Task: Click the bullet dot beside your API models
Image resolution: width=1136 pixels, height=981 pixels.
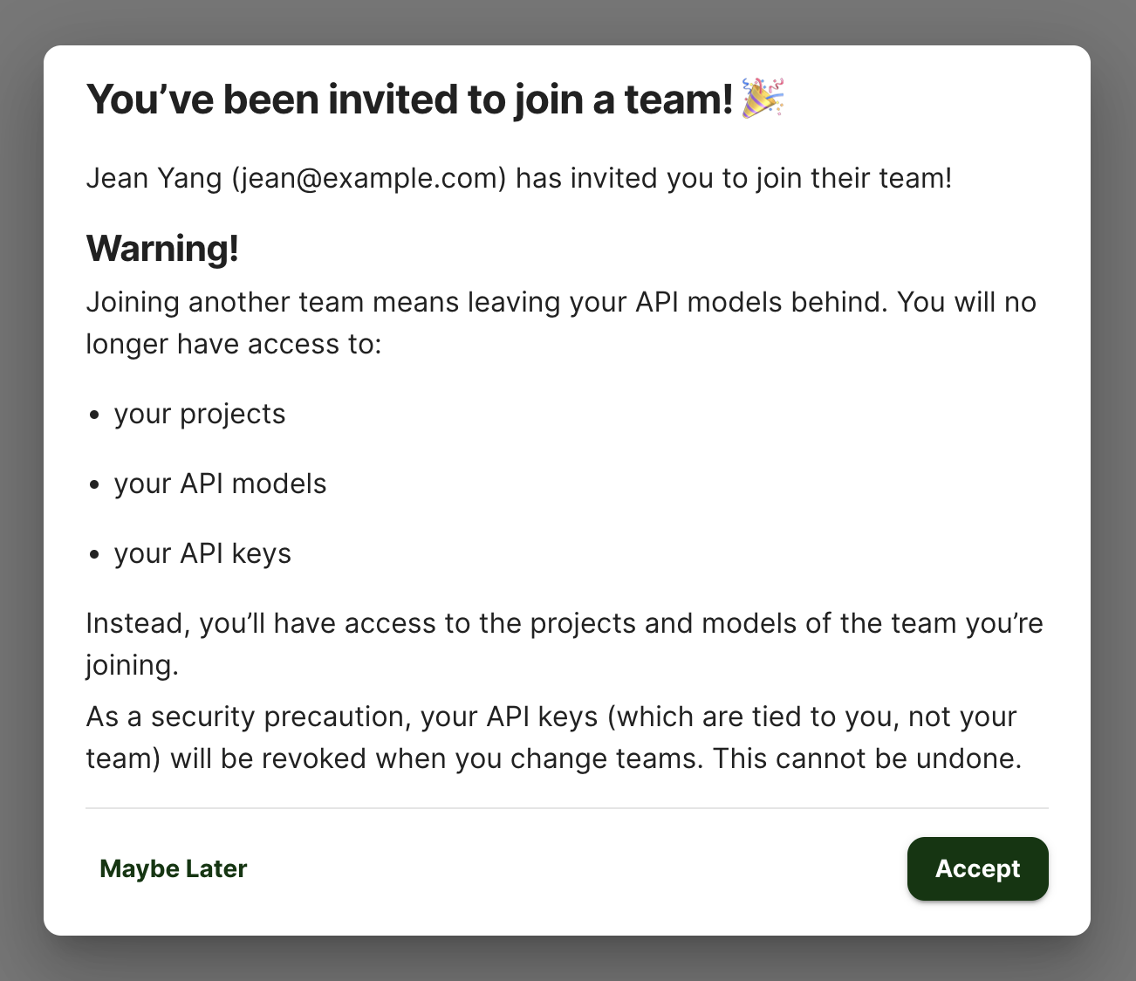Action: pyautogui.click(x=95, y=485)
